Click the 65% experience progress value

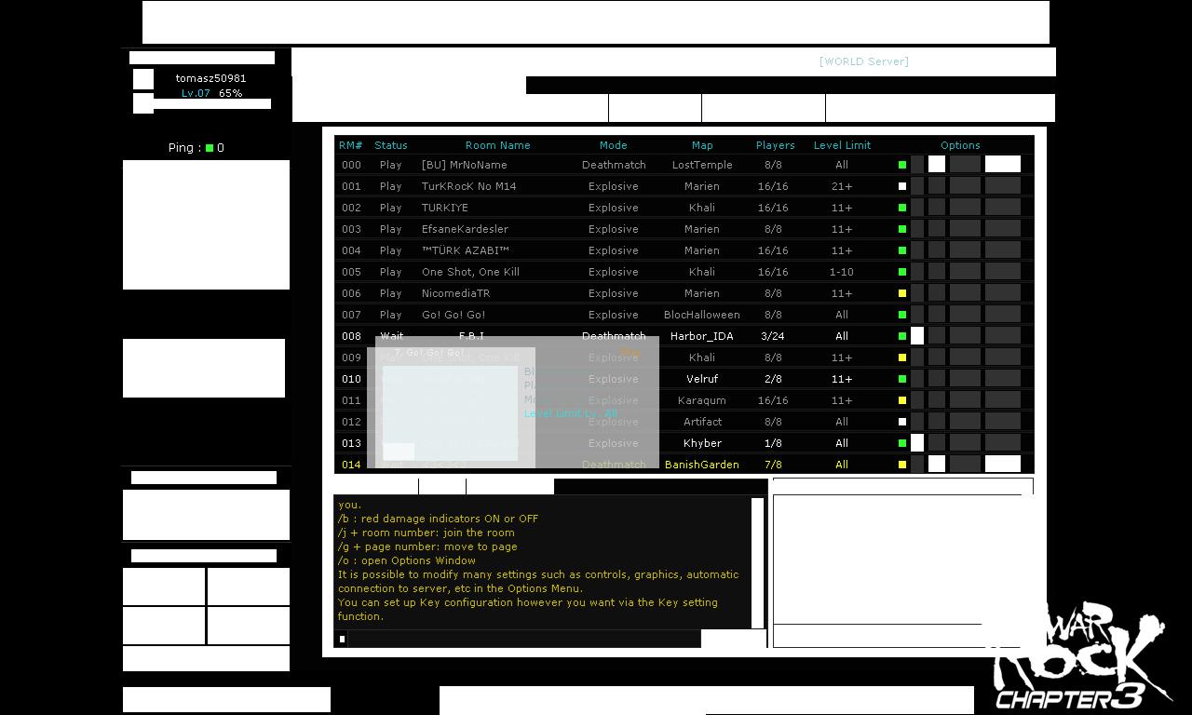(x=230, y=93)
